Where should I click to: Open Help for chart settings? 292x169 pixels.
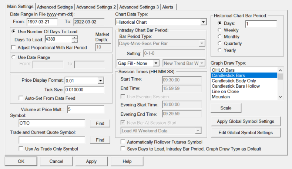pos(127,161)
